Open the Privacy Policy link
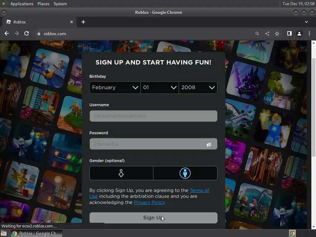This screenshot has height=237, width=316. (150, 202)
